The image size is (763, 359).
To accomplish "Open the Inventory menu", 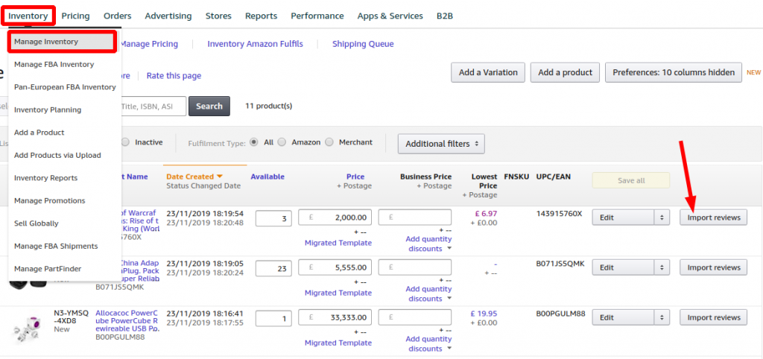I will pos(28,16).
